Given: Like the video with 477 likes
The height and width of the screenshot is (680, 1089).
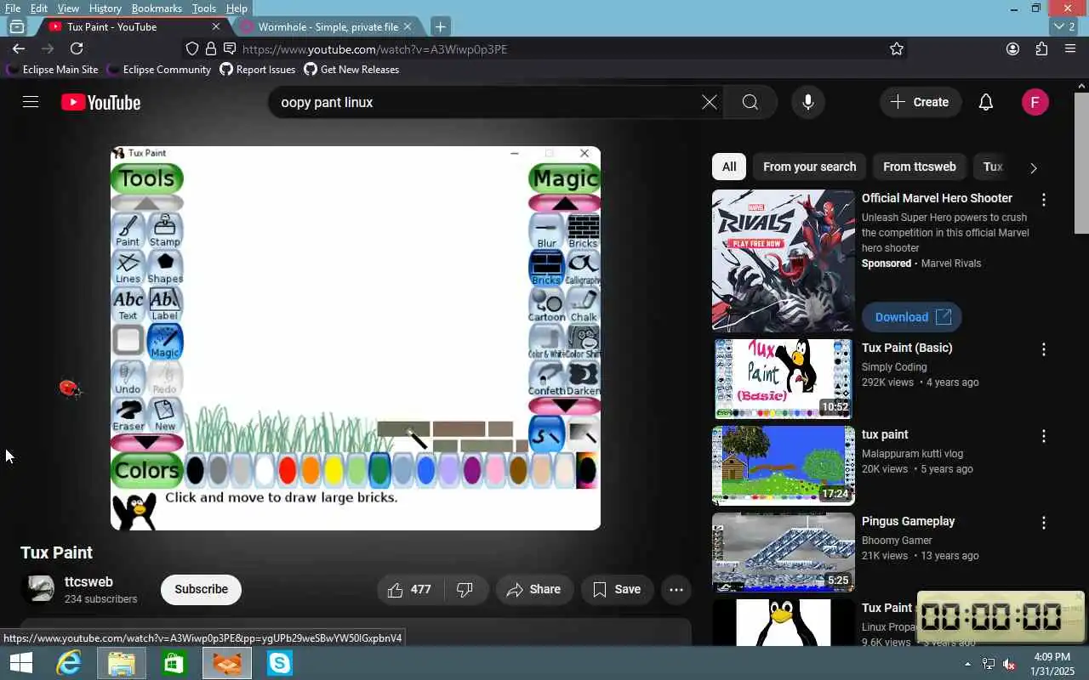Looking at the screenshot, I should [409, 589].
